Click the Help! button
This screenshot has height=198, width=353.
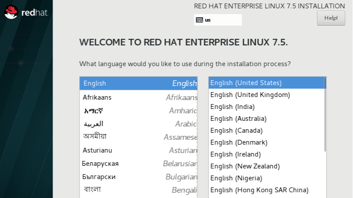point(331,18)
